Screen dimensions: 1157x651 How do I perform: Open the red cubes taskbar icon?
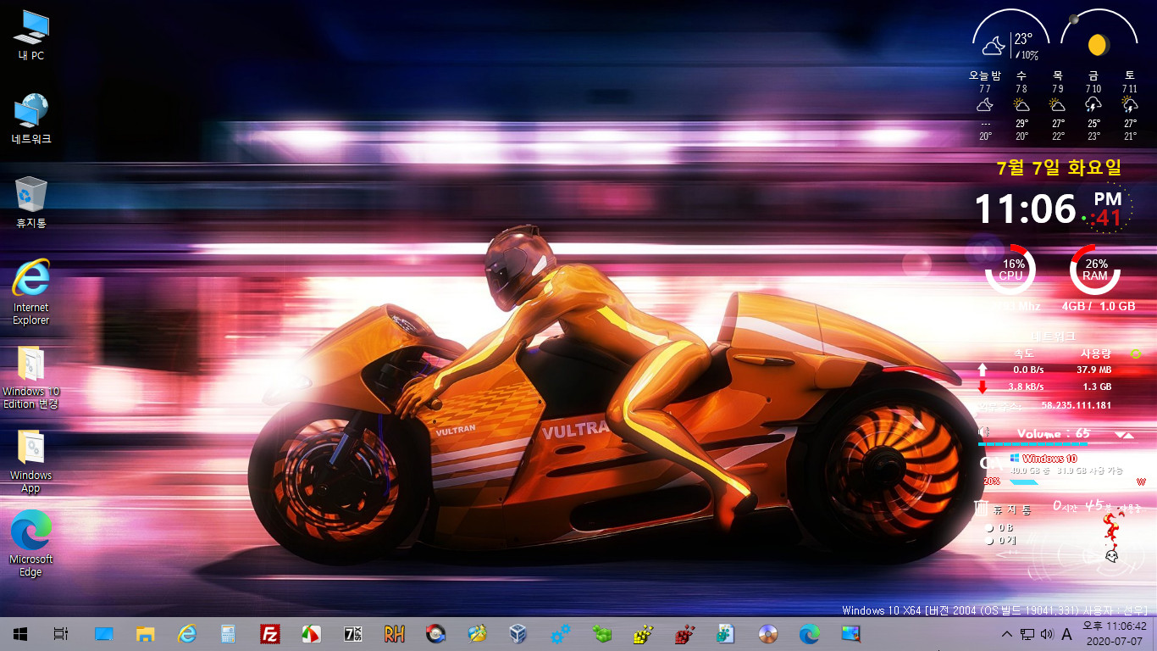(x=684, y=633)
